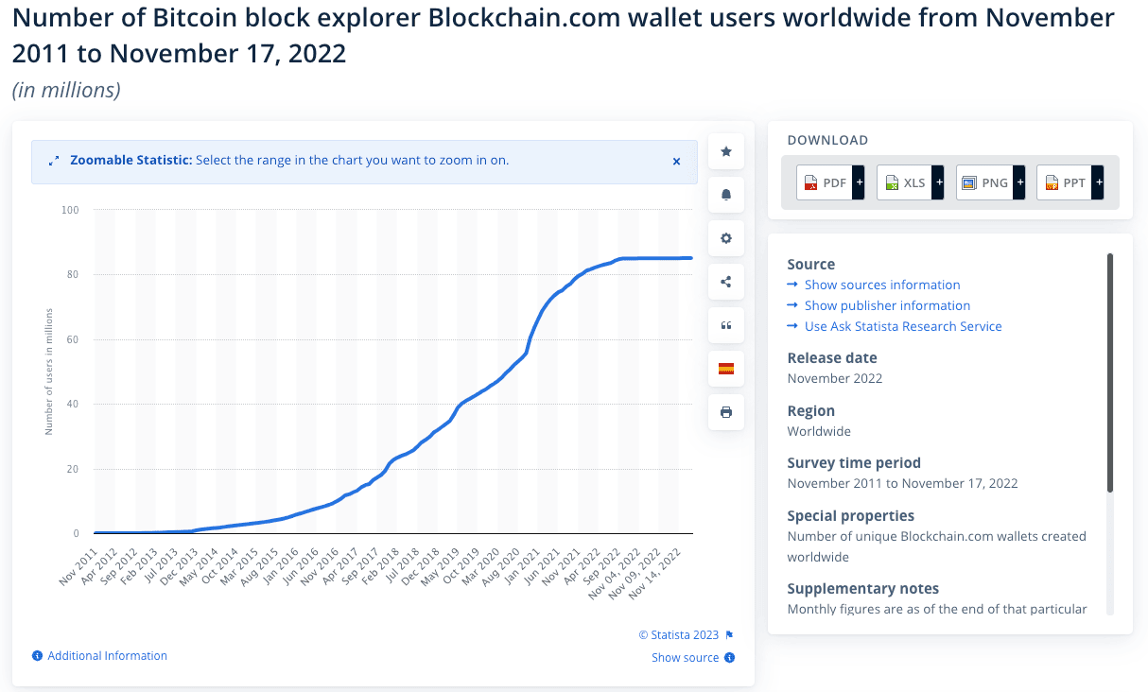Open chart settings with the gear icon

(725, 238)
